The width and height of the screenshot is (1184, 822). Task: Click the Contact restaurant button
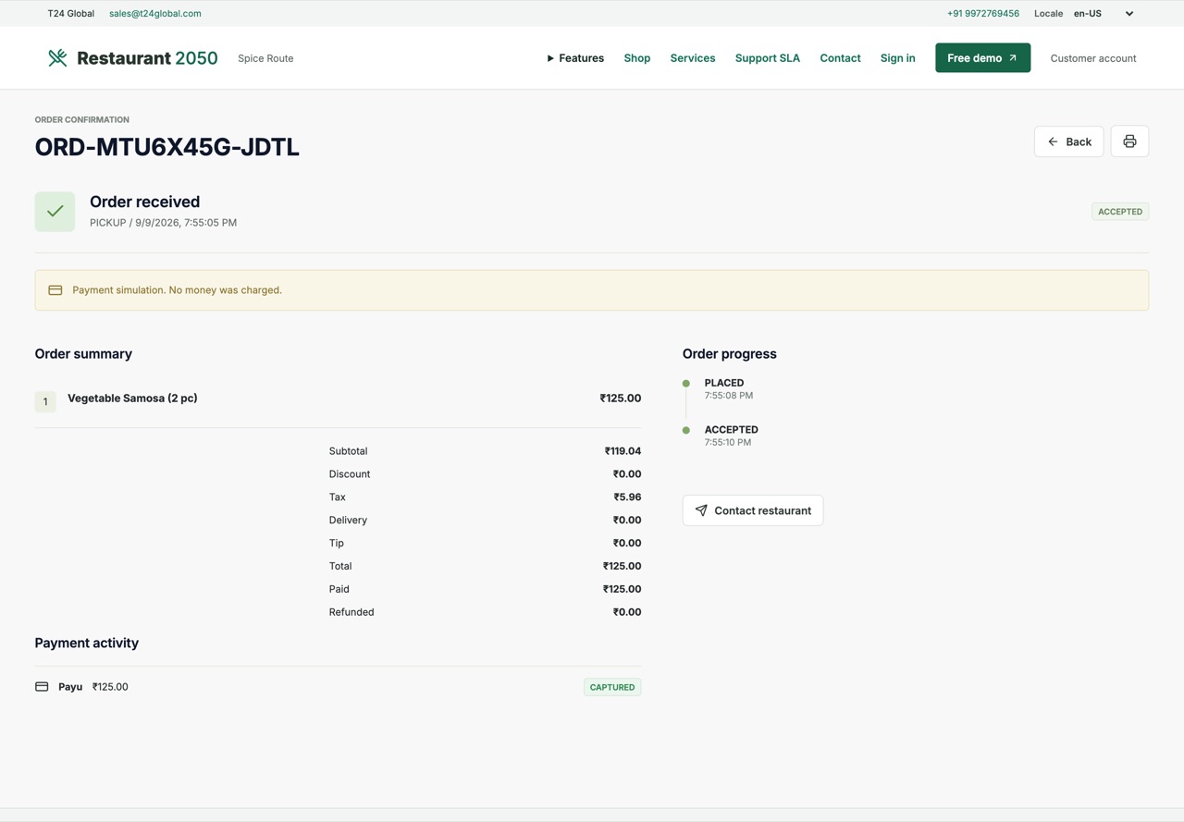753,510
